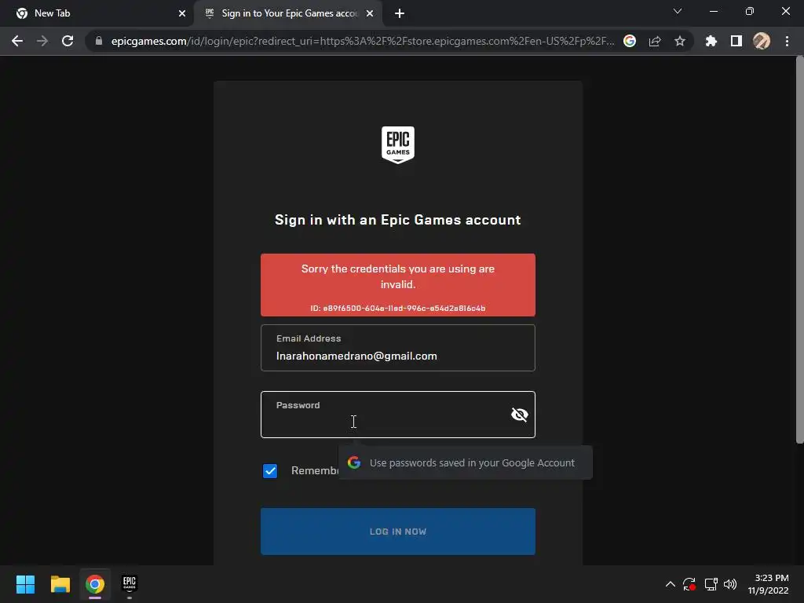Select the Sign in to Epic Games tab
This screenshot has height=603, width=804.
pyautogui.click(x=290, y=13)
